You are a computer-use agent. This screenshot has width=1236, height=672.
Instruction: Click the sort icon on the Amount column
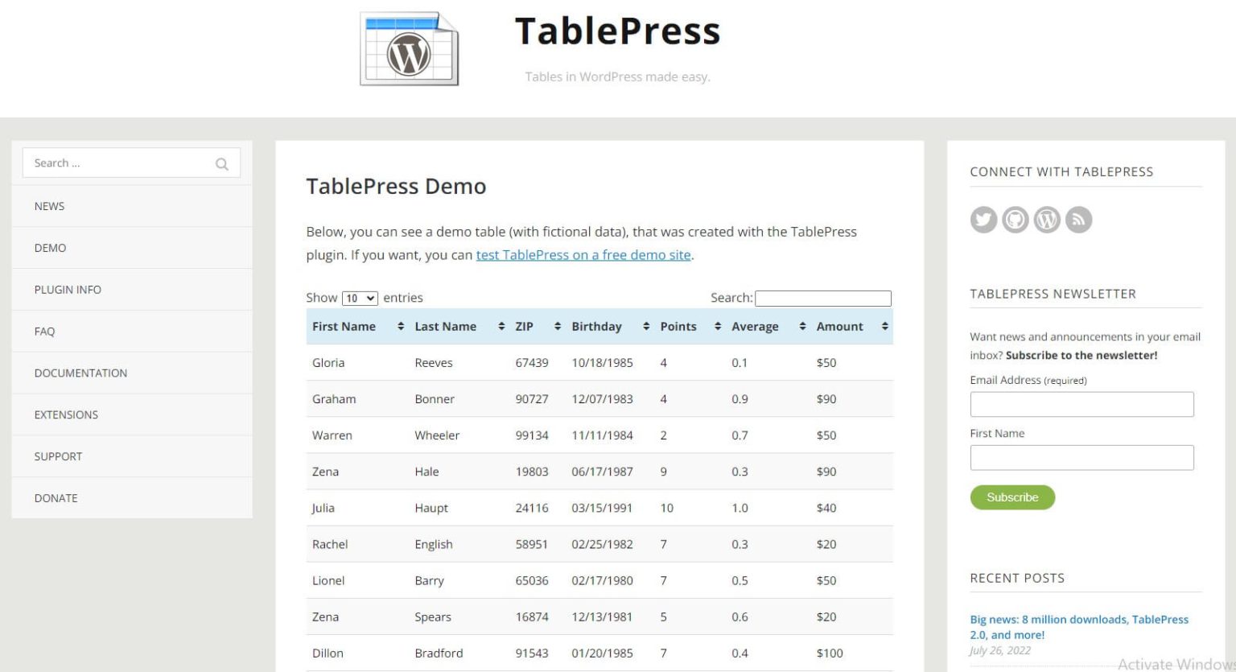coord(884,326)
